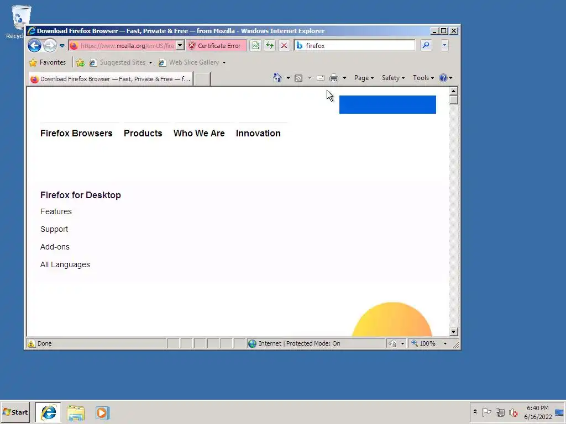The image size is (566, 424).
Task: Stop loading with the red X icon
Action: point(284,46)
